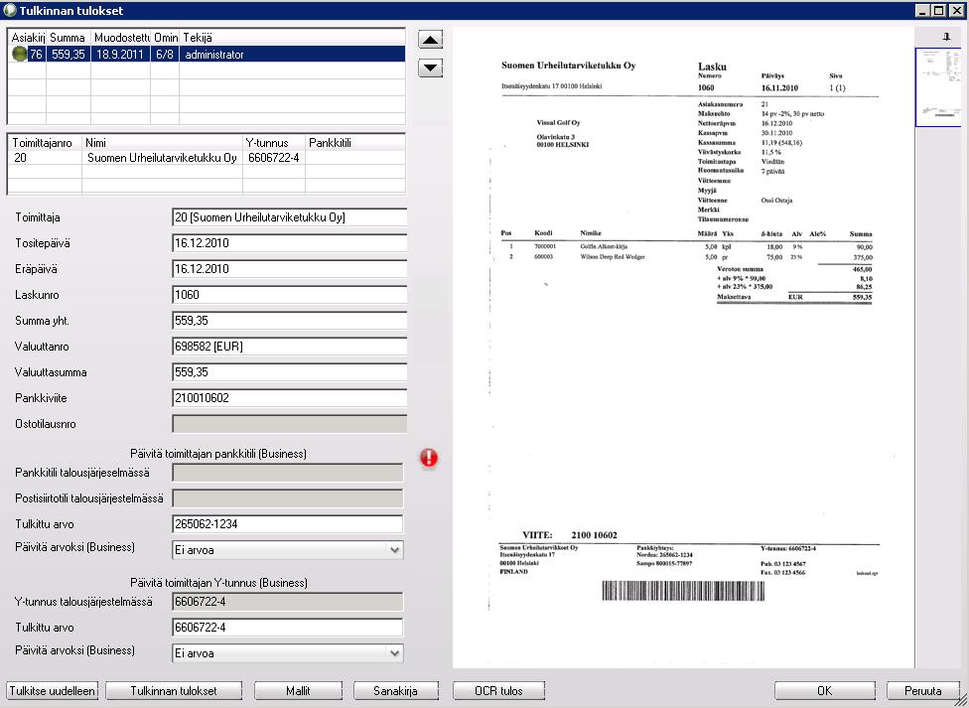Select the invoice page thumbnail

[938, 87]
